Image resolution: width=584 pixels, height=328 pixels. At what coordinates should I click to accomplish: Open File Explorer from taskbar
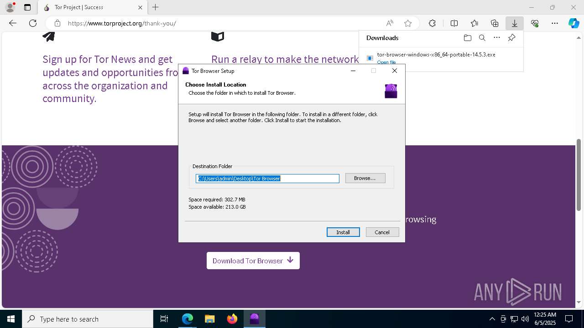[209, 319]
